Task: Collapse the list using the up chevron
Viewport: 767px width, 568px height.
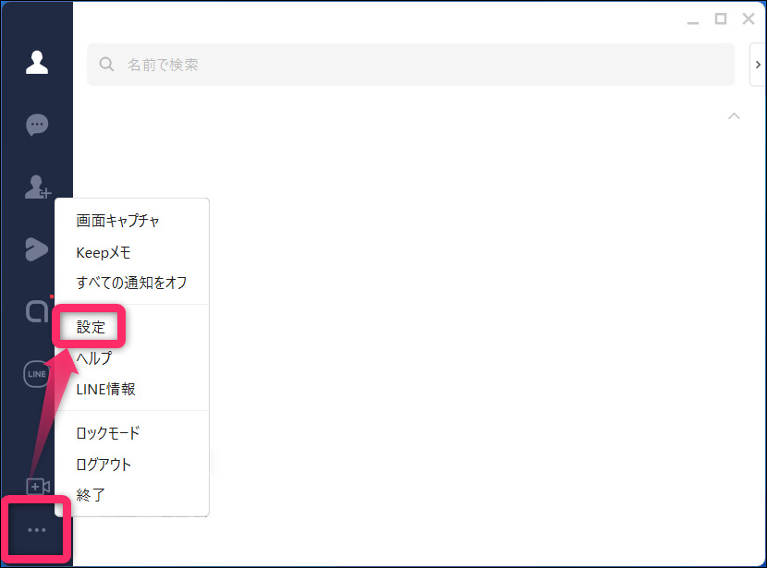Action: tap(734, 115)
